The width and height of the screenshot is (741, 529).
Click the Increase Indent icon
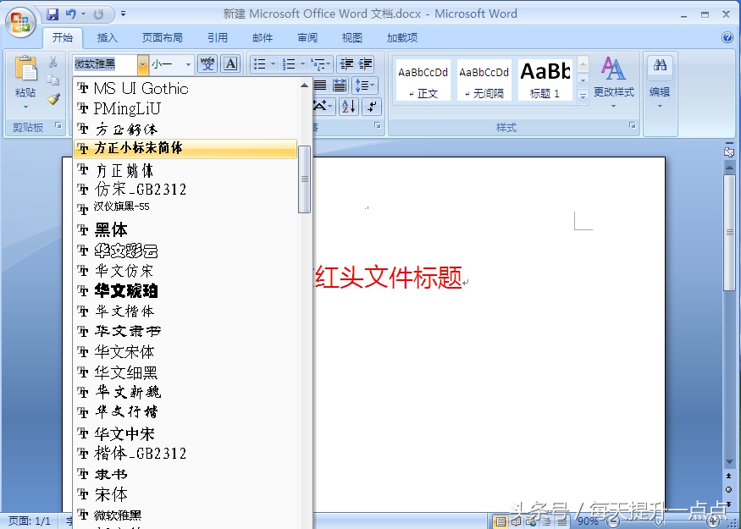(366, 63)
